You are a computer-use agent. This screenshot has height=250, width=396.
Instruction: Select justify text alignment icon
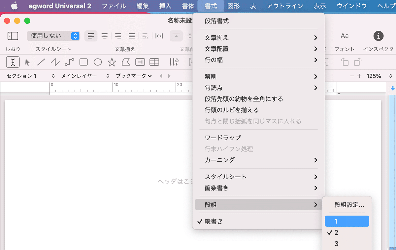pyautogui.click(x=132, y=36)
